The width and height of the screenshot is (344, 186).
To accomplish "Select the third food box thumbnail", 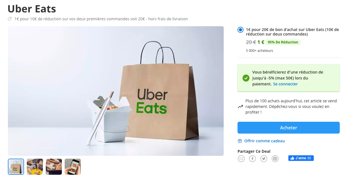I will pos(54,167).
